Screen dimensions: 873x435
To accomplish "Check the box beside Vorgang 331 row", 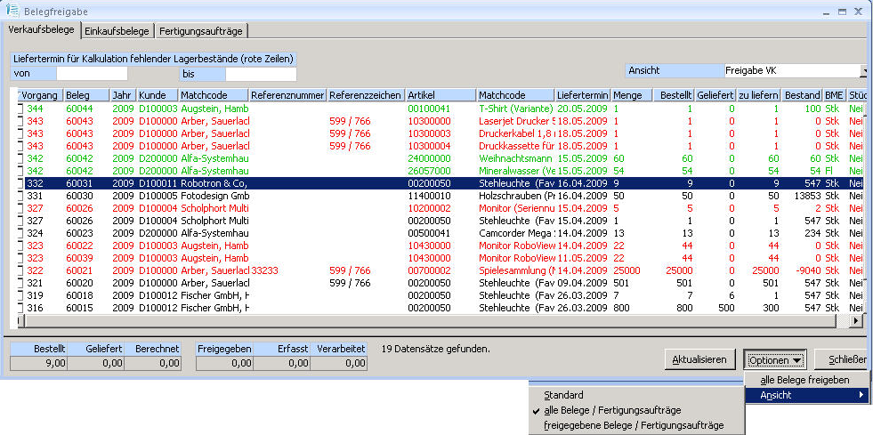I will tap(19, 195).
